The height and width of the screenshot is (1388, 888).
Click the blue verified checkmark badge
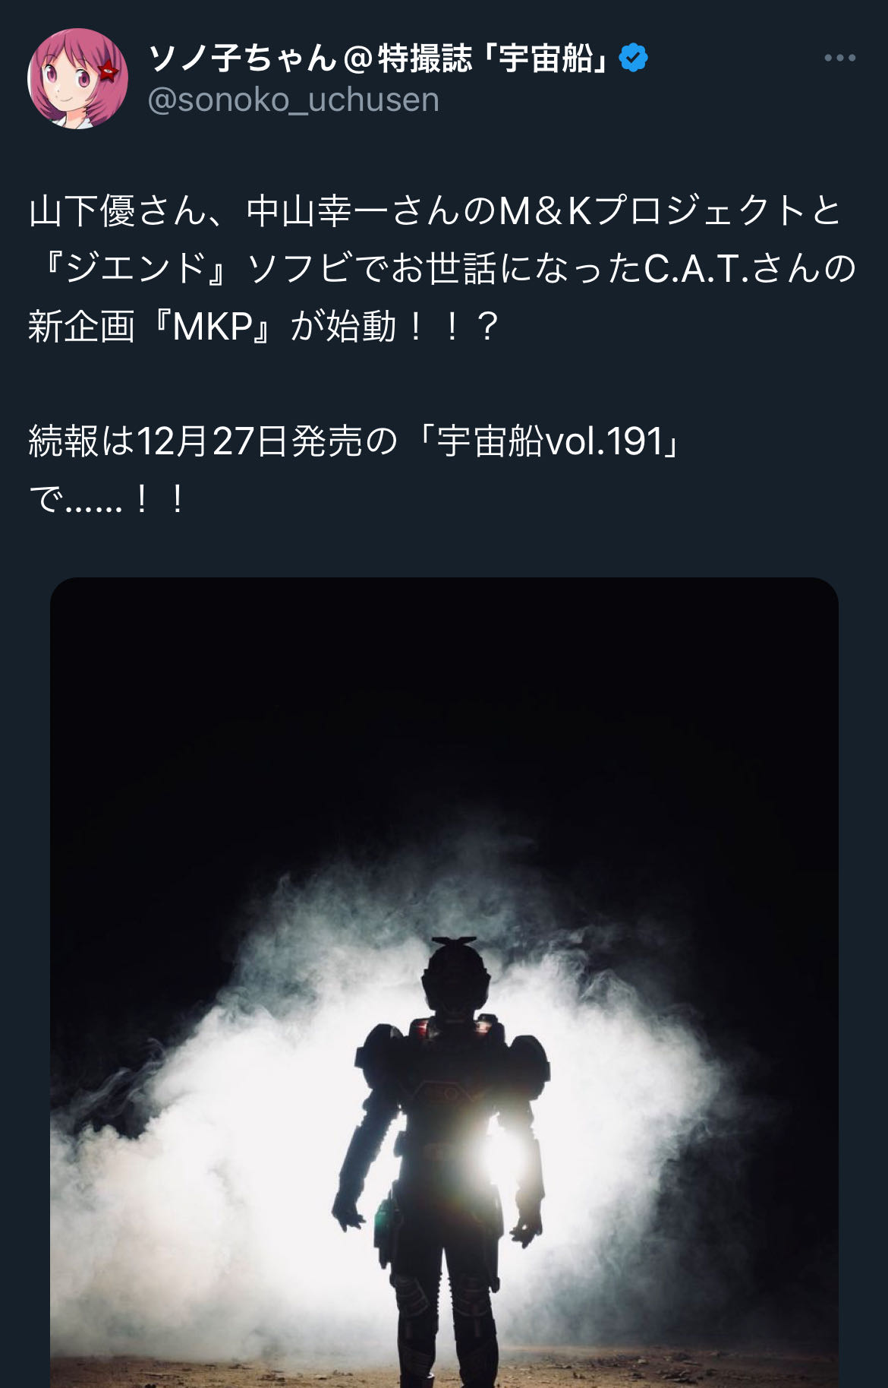click(634, 58)
